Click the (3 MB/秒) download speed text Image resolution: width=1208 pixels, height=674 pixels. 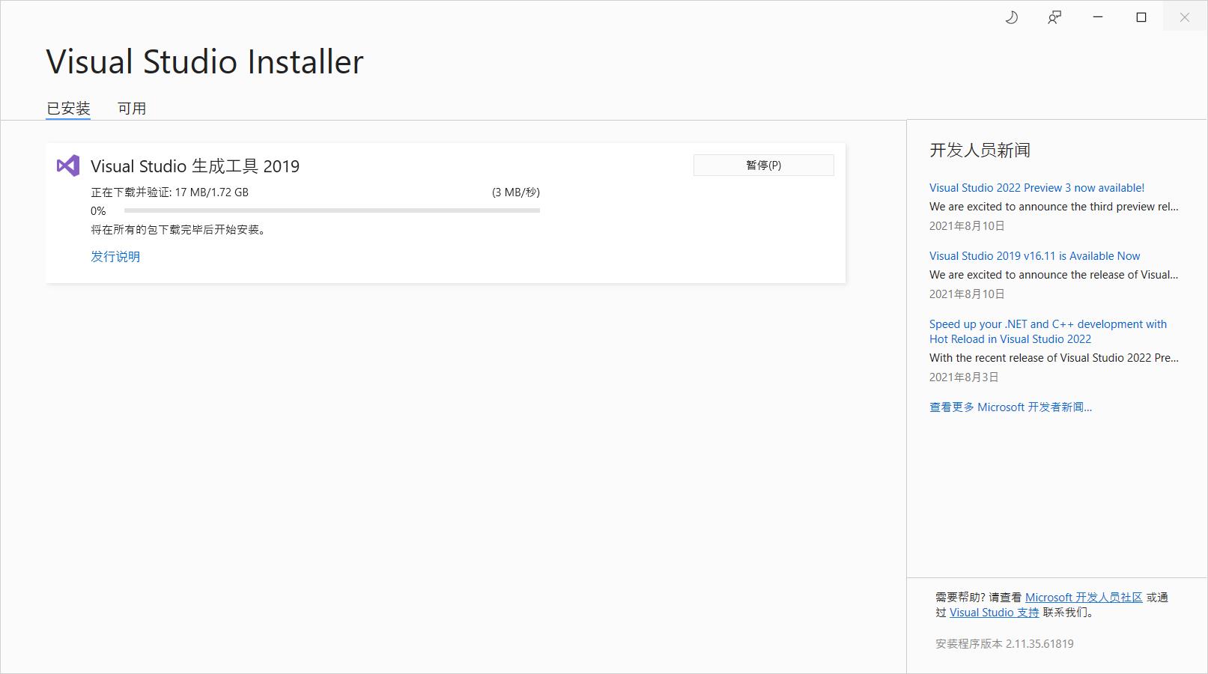pyautogui.click(x=516, y=192)
